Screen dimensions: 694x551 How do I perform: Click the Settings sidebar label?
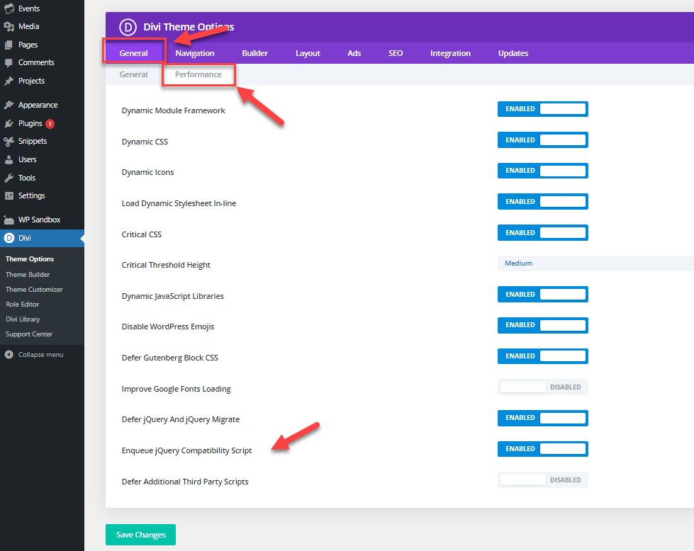(31, 195)
